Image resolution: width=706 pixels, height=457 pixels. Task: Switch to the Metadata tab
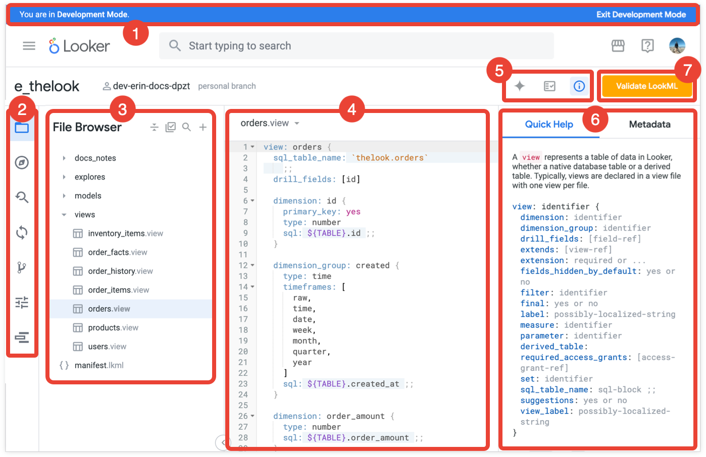point(649,125)
